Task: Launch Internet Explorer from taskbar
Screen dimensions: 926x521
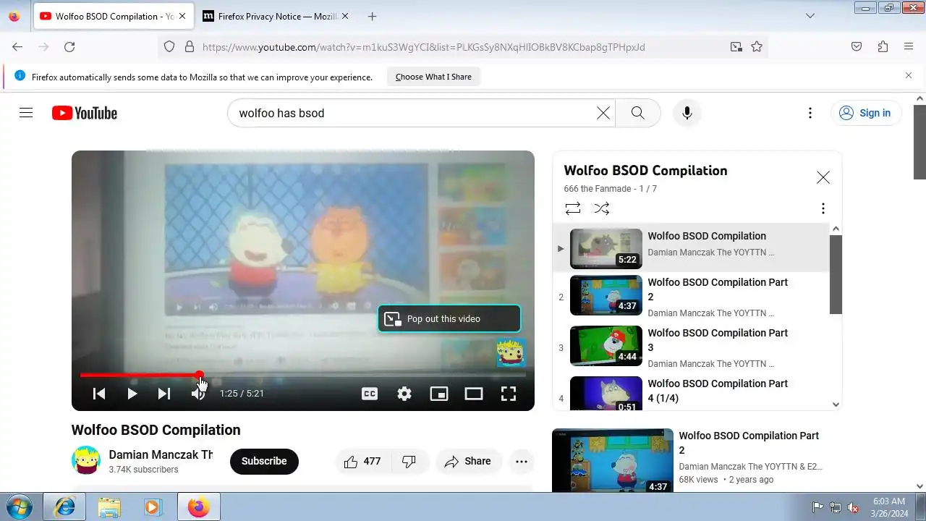Action: 64,507
